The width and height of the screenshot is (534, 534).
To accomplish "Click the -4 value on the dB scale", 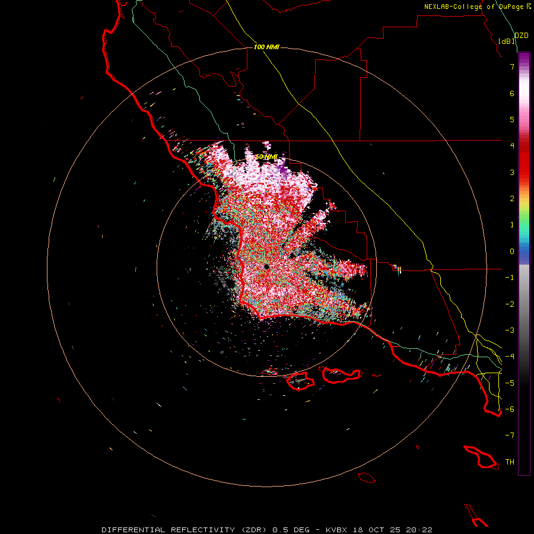I will click(510, 357).
